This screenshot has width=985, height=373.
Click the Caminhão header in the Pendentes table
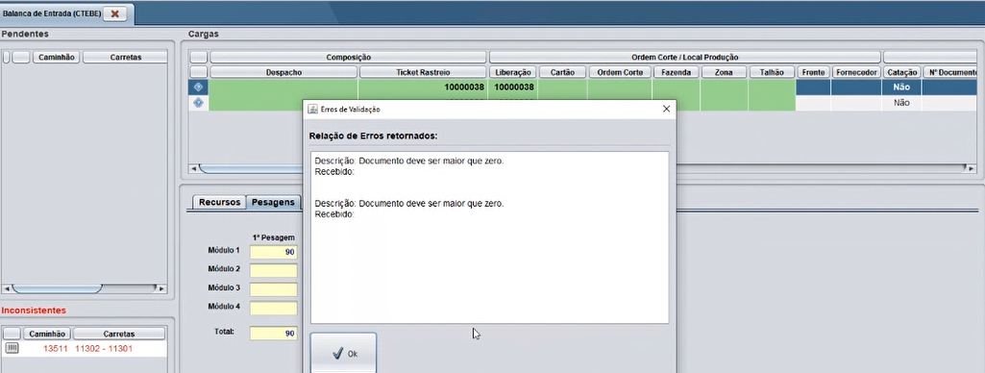[x=57, y=57]
